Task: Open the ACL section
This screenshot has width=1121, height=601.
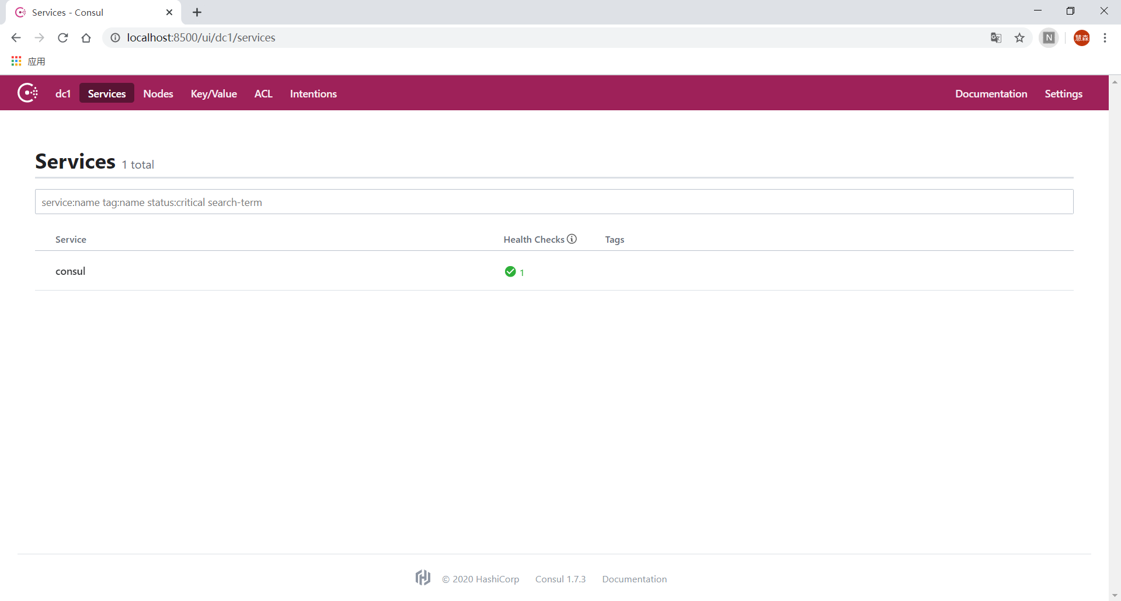Action: (x=263, y=93)
